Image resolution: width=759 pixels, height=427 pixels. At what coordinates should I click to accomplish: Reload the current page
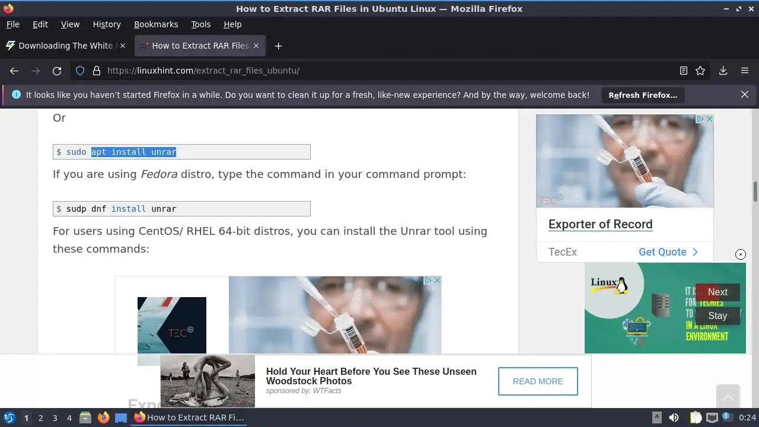coord(57,71)
